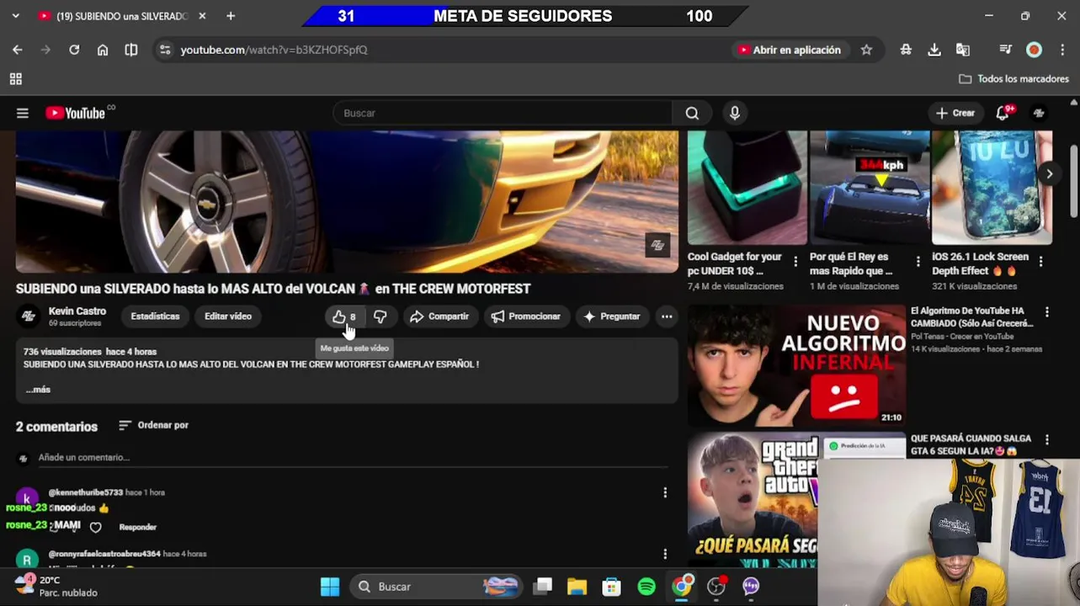Viewport: 1080px width, 606px height.
Task: Open options for Cool Gadget short
Action: 795,262
